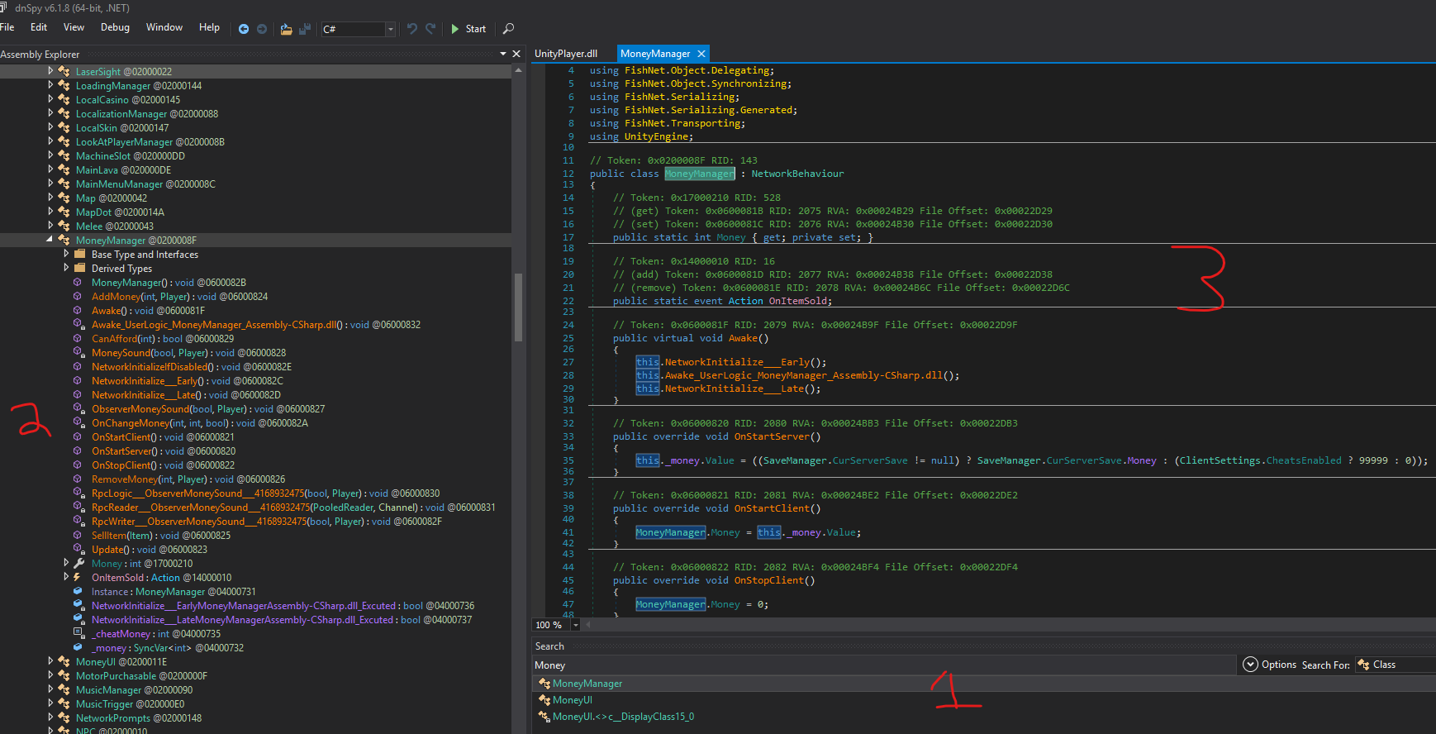Open the C# language dropdown
Viewport: 1436px width, 734px height.
pos(359,29)
